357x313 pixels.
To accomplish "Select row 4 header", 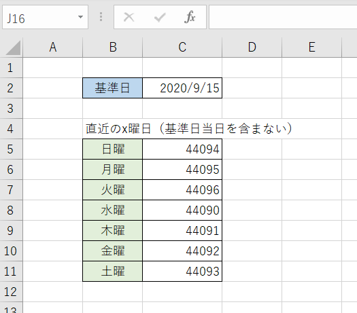I will coord(11,128).
